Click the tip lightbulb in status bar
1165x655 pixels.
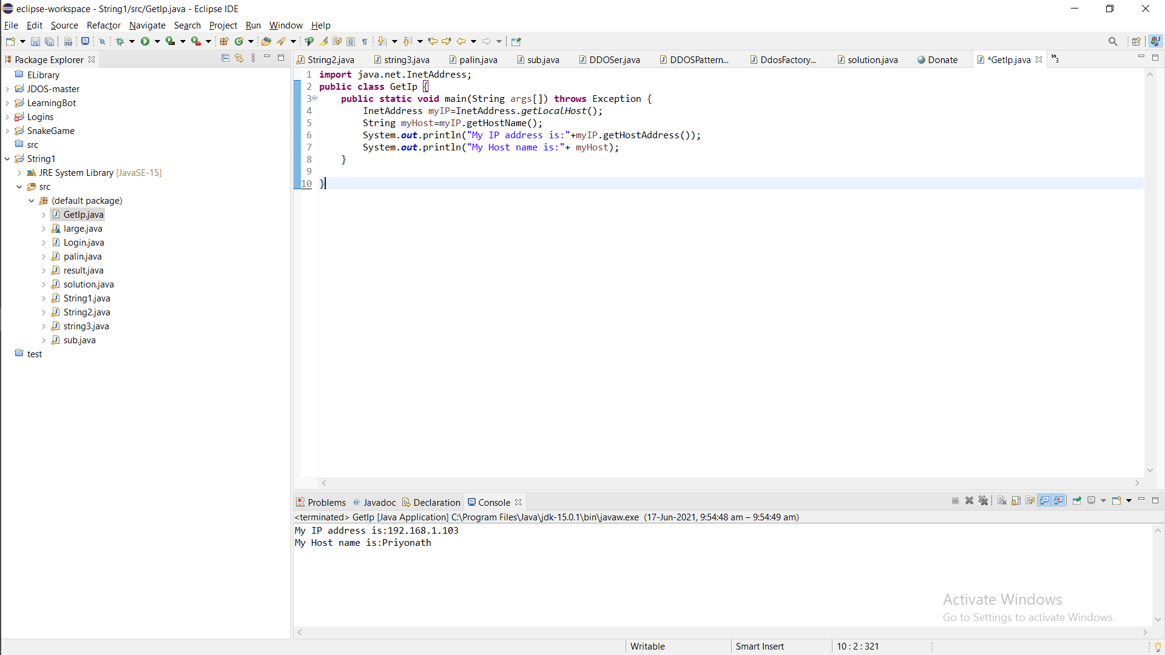pos(1157,647)
